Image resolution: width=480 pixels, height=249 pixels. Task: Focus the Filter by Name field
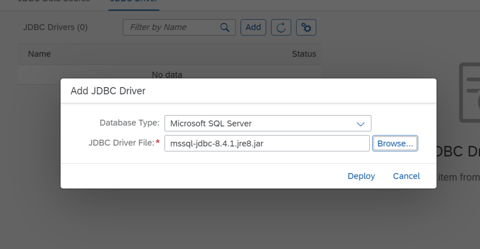171,27
